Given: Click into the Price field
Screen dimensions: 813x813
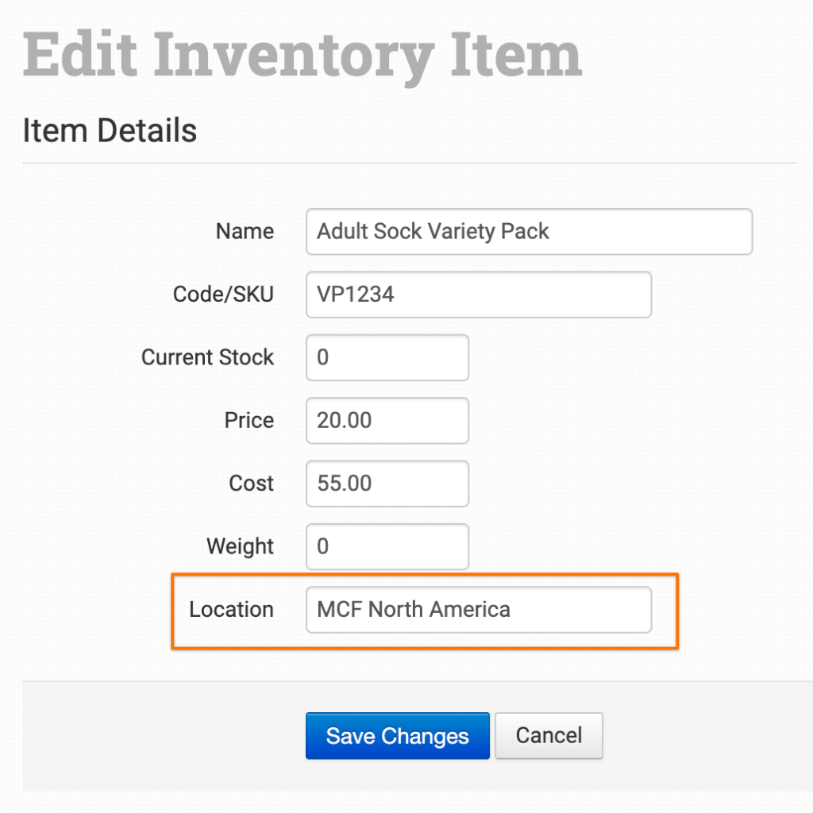Looking at the screenshot, I should point(387,421).
